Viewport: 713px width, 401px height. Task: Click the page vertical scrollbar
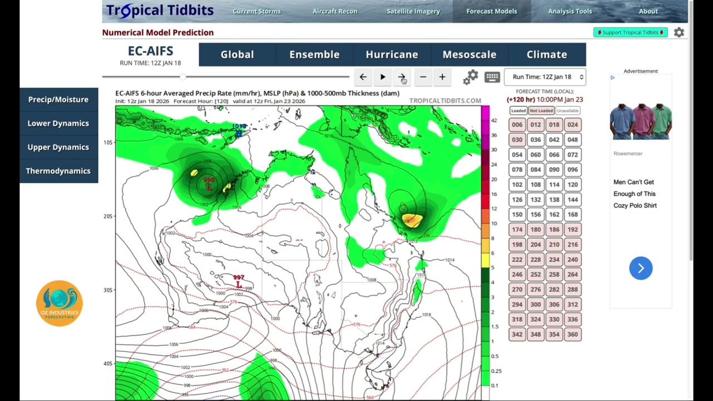point(691,131)
